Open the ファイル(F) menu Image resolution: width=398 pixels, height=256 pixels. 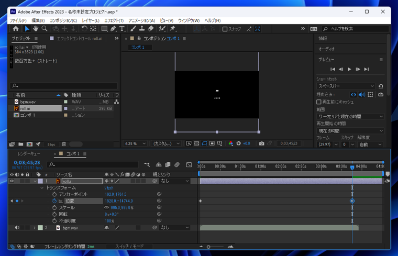click(x=18, y=20)
